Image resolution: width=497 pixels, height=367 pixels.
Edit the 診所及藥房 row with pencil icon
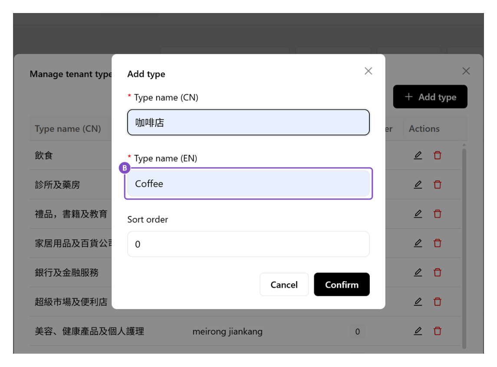click(x=418, y=184)
